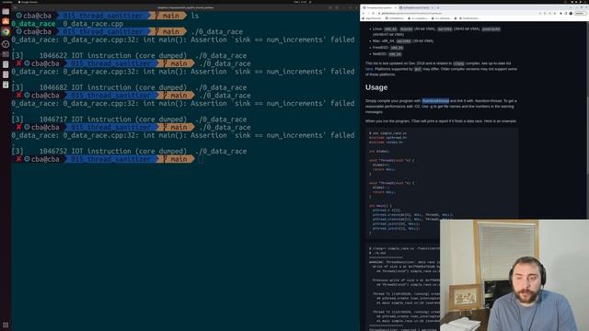Viewport: 589px width, 331px height.
Task: Open the third bookmark in bookmarks bar
Action: tap(419, 18)
